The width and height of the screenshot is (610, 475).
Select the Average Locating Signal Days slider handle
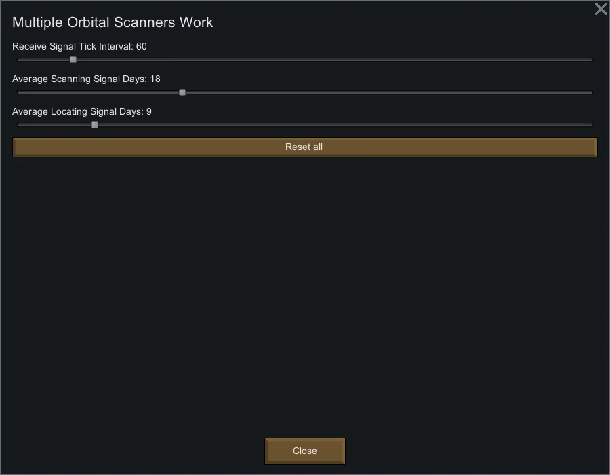coord(95,125)
